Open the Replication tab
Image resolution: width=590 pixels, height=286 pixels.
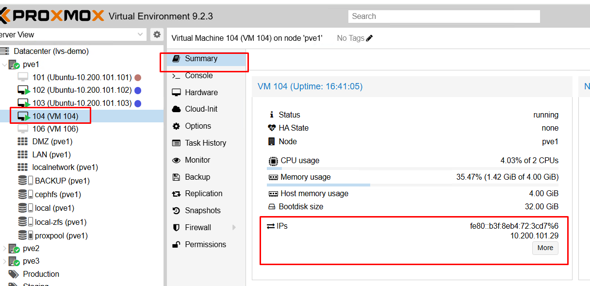(x=206, y=193)
